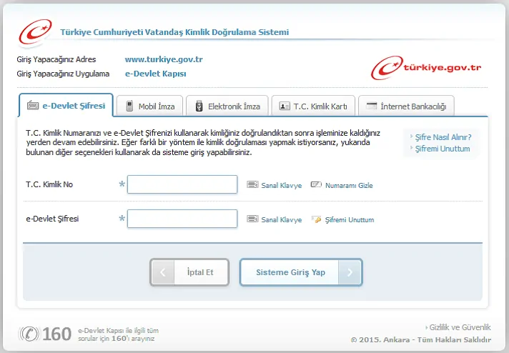This screenshot has width=509, height=353.
Task: Focus the T.C. Kimlik No input field
Action: tap(182, 184)
